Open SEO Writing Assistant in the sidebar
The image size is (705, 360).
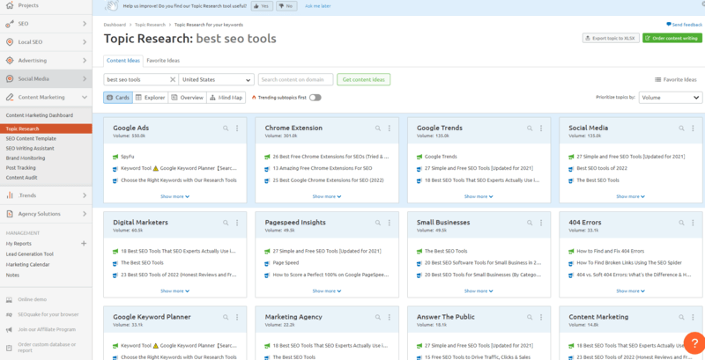(31, 148)
